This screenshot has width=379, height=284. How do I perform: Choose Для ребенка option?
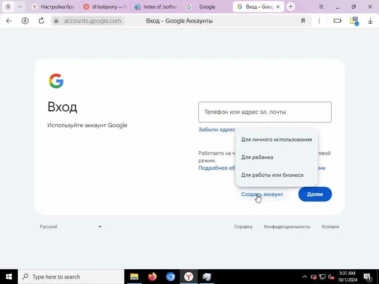pos(276,157)
